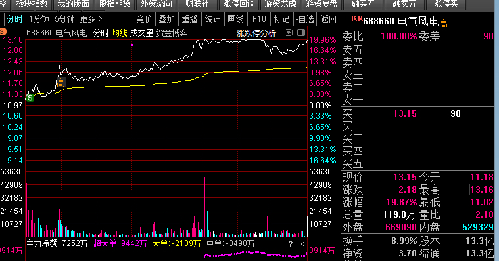499x261 pixels.
Task: Toggle the yellow 均线 average line legend
Action: (120, 33)
